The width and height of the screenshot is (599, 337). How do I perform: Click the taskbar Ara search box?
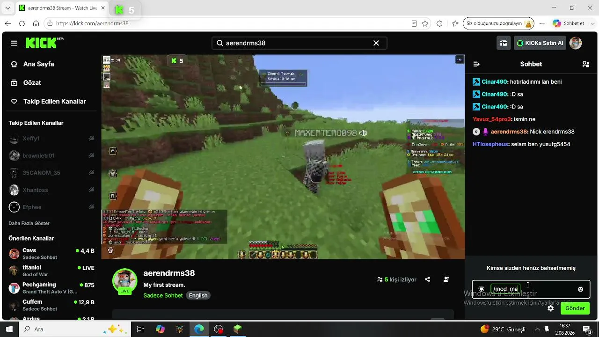coord(74,329)
